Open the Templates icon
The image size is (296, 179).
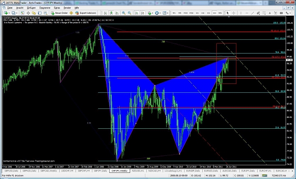tap(164, 13)
